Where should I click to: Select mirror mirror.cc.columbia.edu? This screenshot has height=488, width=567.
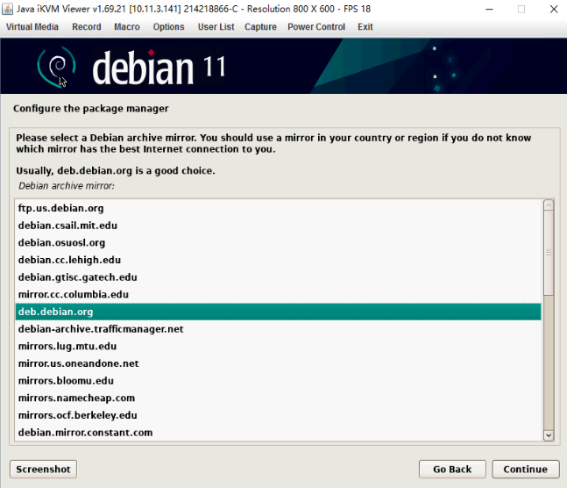pos(278,295)
